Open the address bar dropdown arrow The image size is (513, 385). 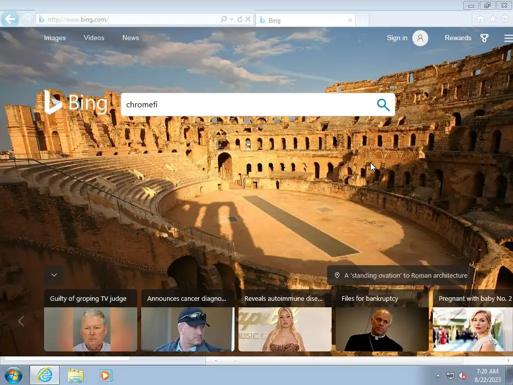click(x=231, y=20)
